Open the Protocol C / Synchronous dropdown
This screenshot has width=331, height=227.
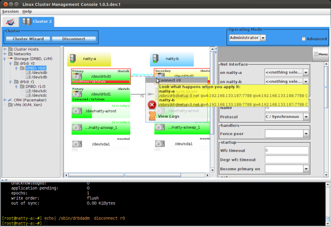click(306, 116)
